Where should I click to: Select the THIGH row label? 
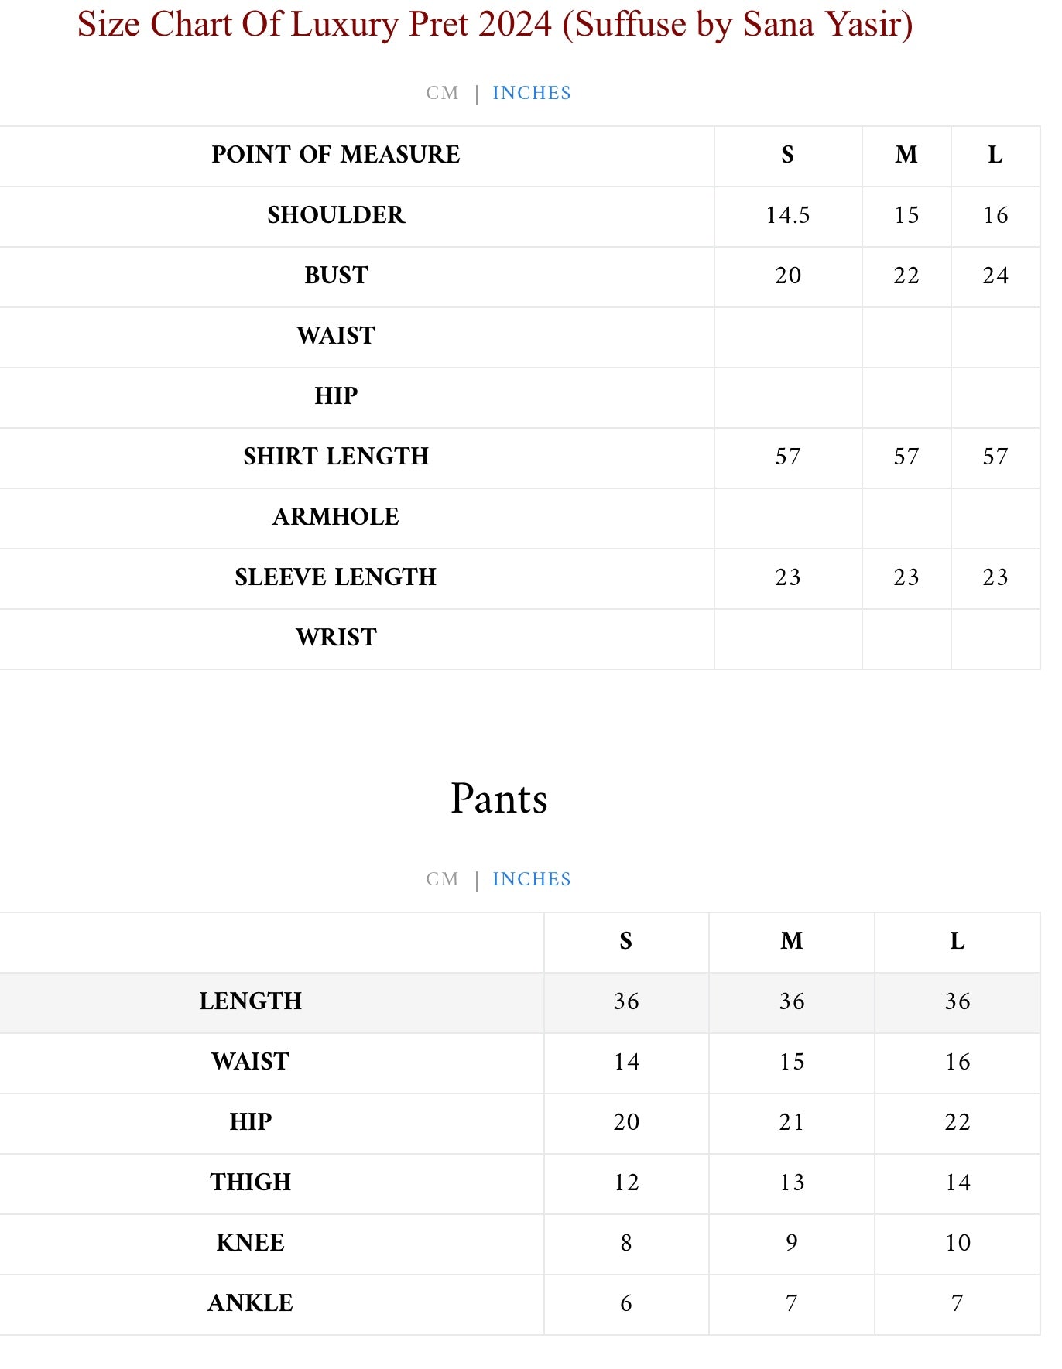point(250,1182)
